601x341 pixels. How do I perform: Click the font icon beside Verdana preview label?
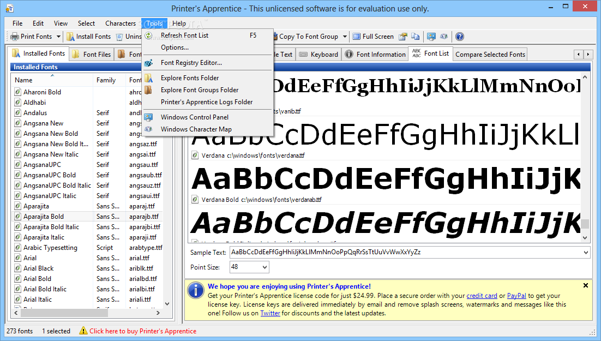(x=195, y=155)
